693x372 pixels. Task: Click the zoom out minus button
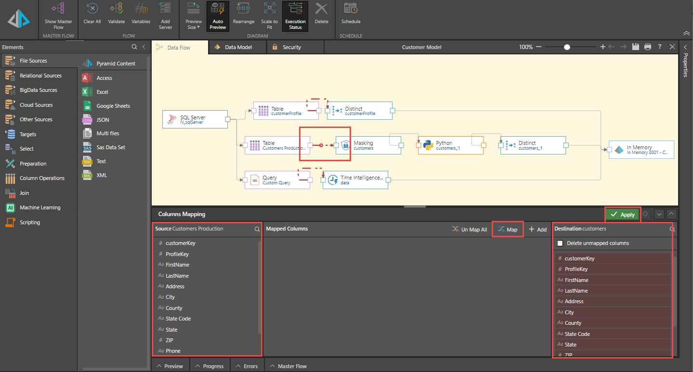tap(538, 47)
